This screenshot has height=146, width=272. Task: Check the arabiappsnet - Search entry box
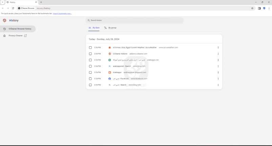pos(90,66)
